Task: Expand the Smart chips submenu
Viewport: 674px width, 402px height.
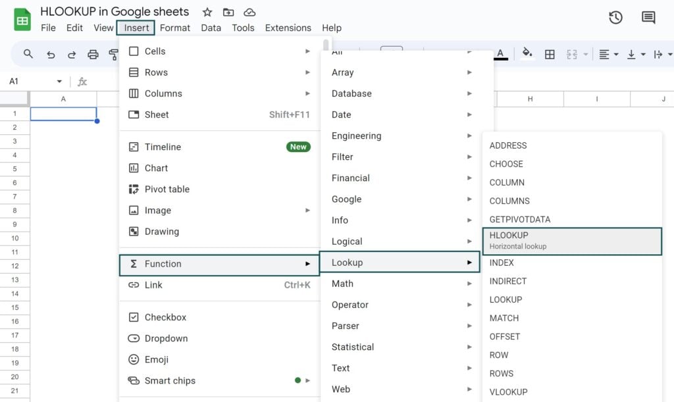Action: [219, 380]
